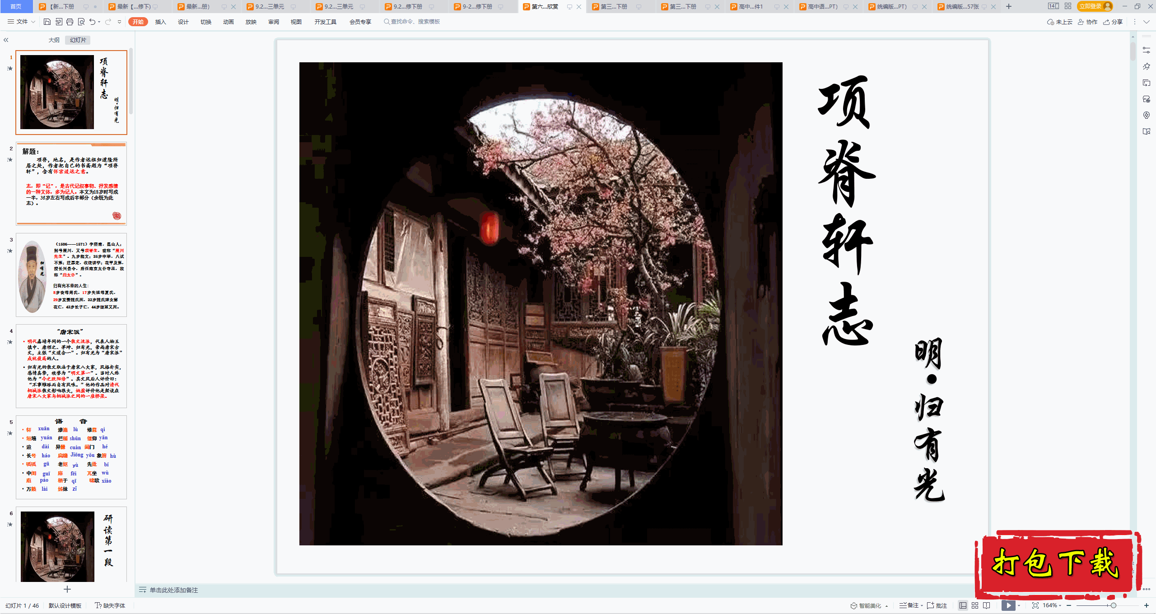Click the notes field 单击此处添加备注
Screen dimensions: 1156x614
pos(174,590)
